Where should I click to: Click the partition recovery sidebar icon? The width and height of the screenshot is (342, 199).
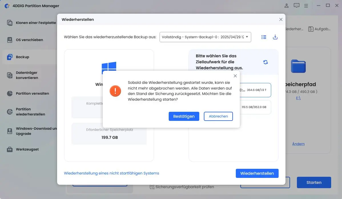(10, 112)
